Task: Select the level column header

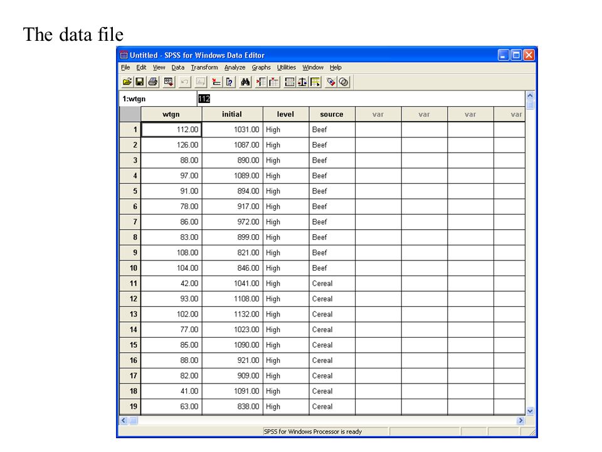Action: (286, 114)
